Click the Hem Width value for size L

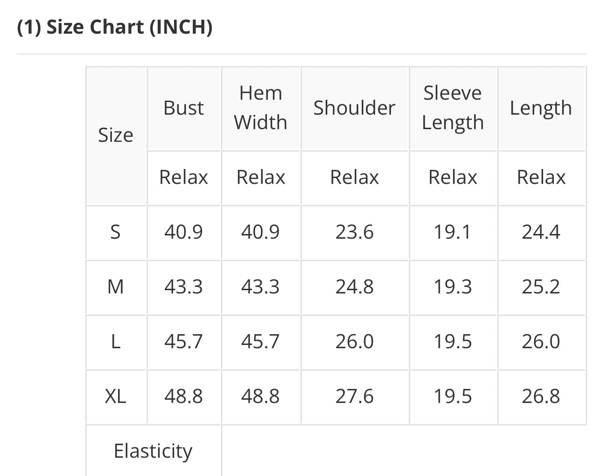coord(260,342)
